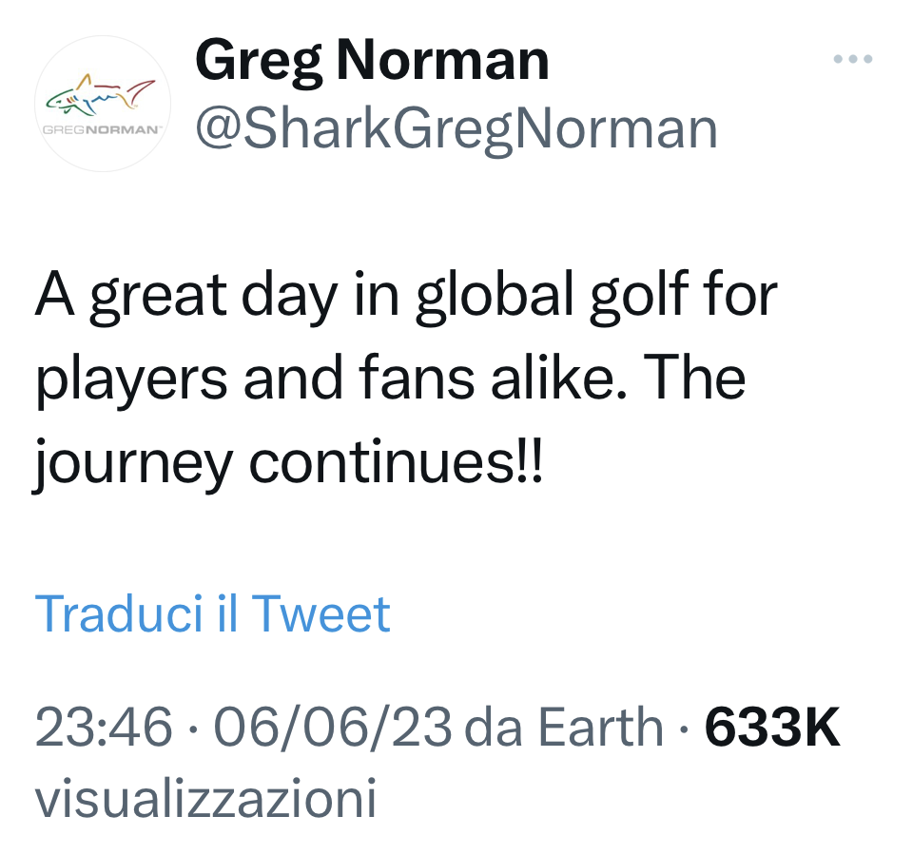913x855 pixels.
Task: Open the three-dot more options menu
Action: pyautogui.click(x=852, y=59)
